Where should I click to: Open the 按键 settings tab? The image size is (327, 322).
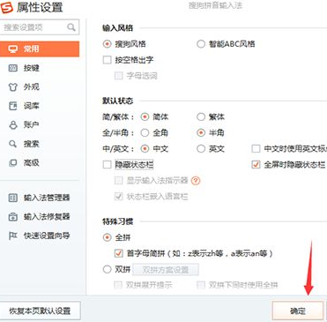point(40,68)
